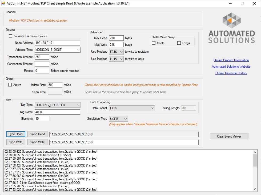
Task: Open the Online Product Information link
Action: click(231, 60)
